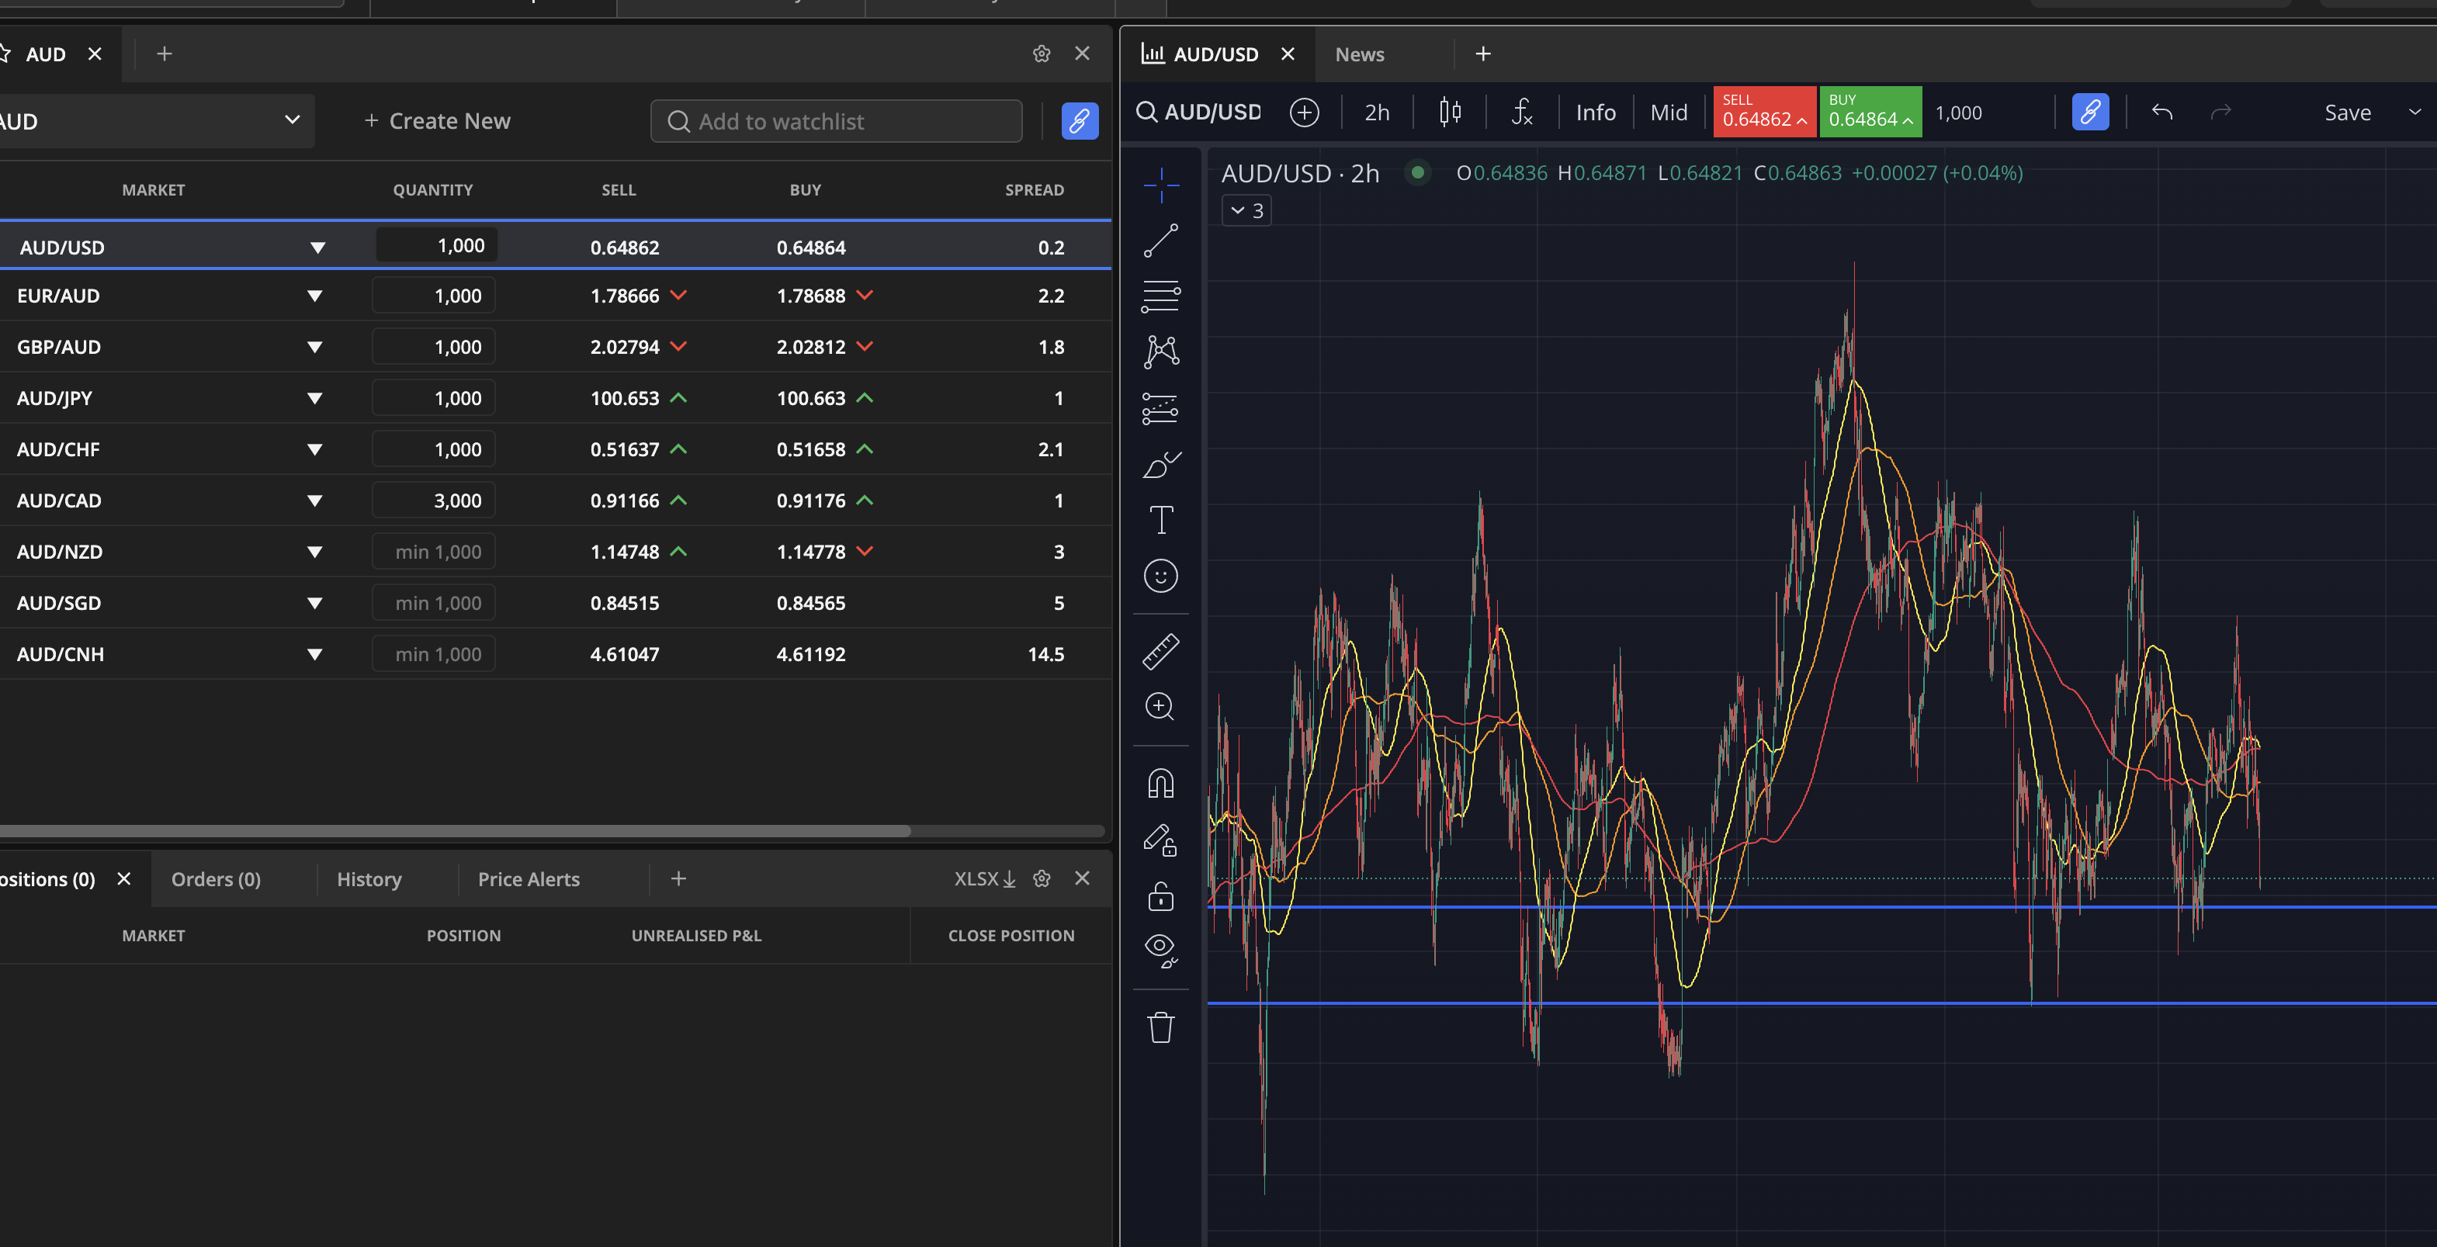2437x1247 pixels.
Task: Expand the AUD/CAD market row dropdown
Action: click(315, 501)
